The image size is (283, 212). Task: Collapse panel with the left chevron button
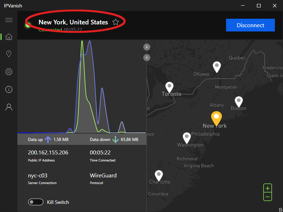coord(147,58)
